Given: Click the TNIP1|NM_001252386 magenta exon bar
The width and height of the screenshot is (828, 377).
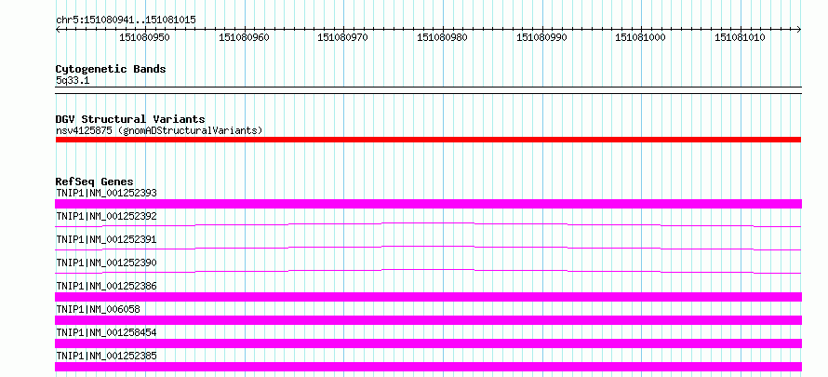Looking at the screenshot, I should pyautogui.click(x=428, y=297).
